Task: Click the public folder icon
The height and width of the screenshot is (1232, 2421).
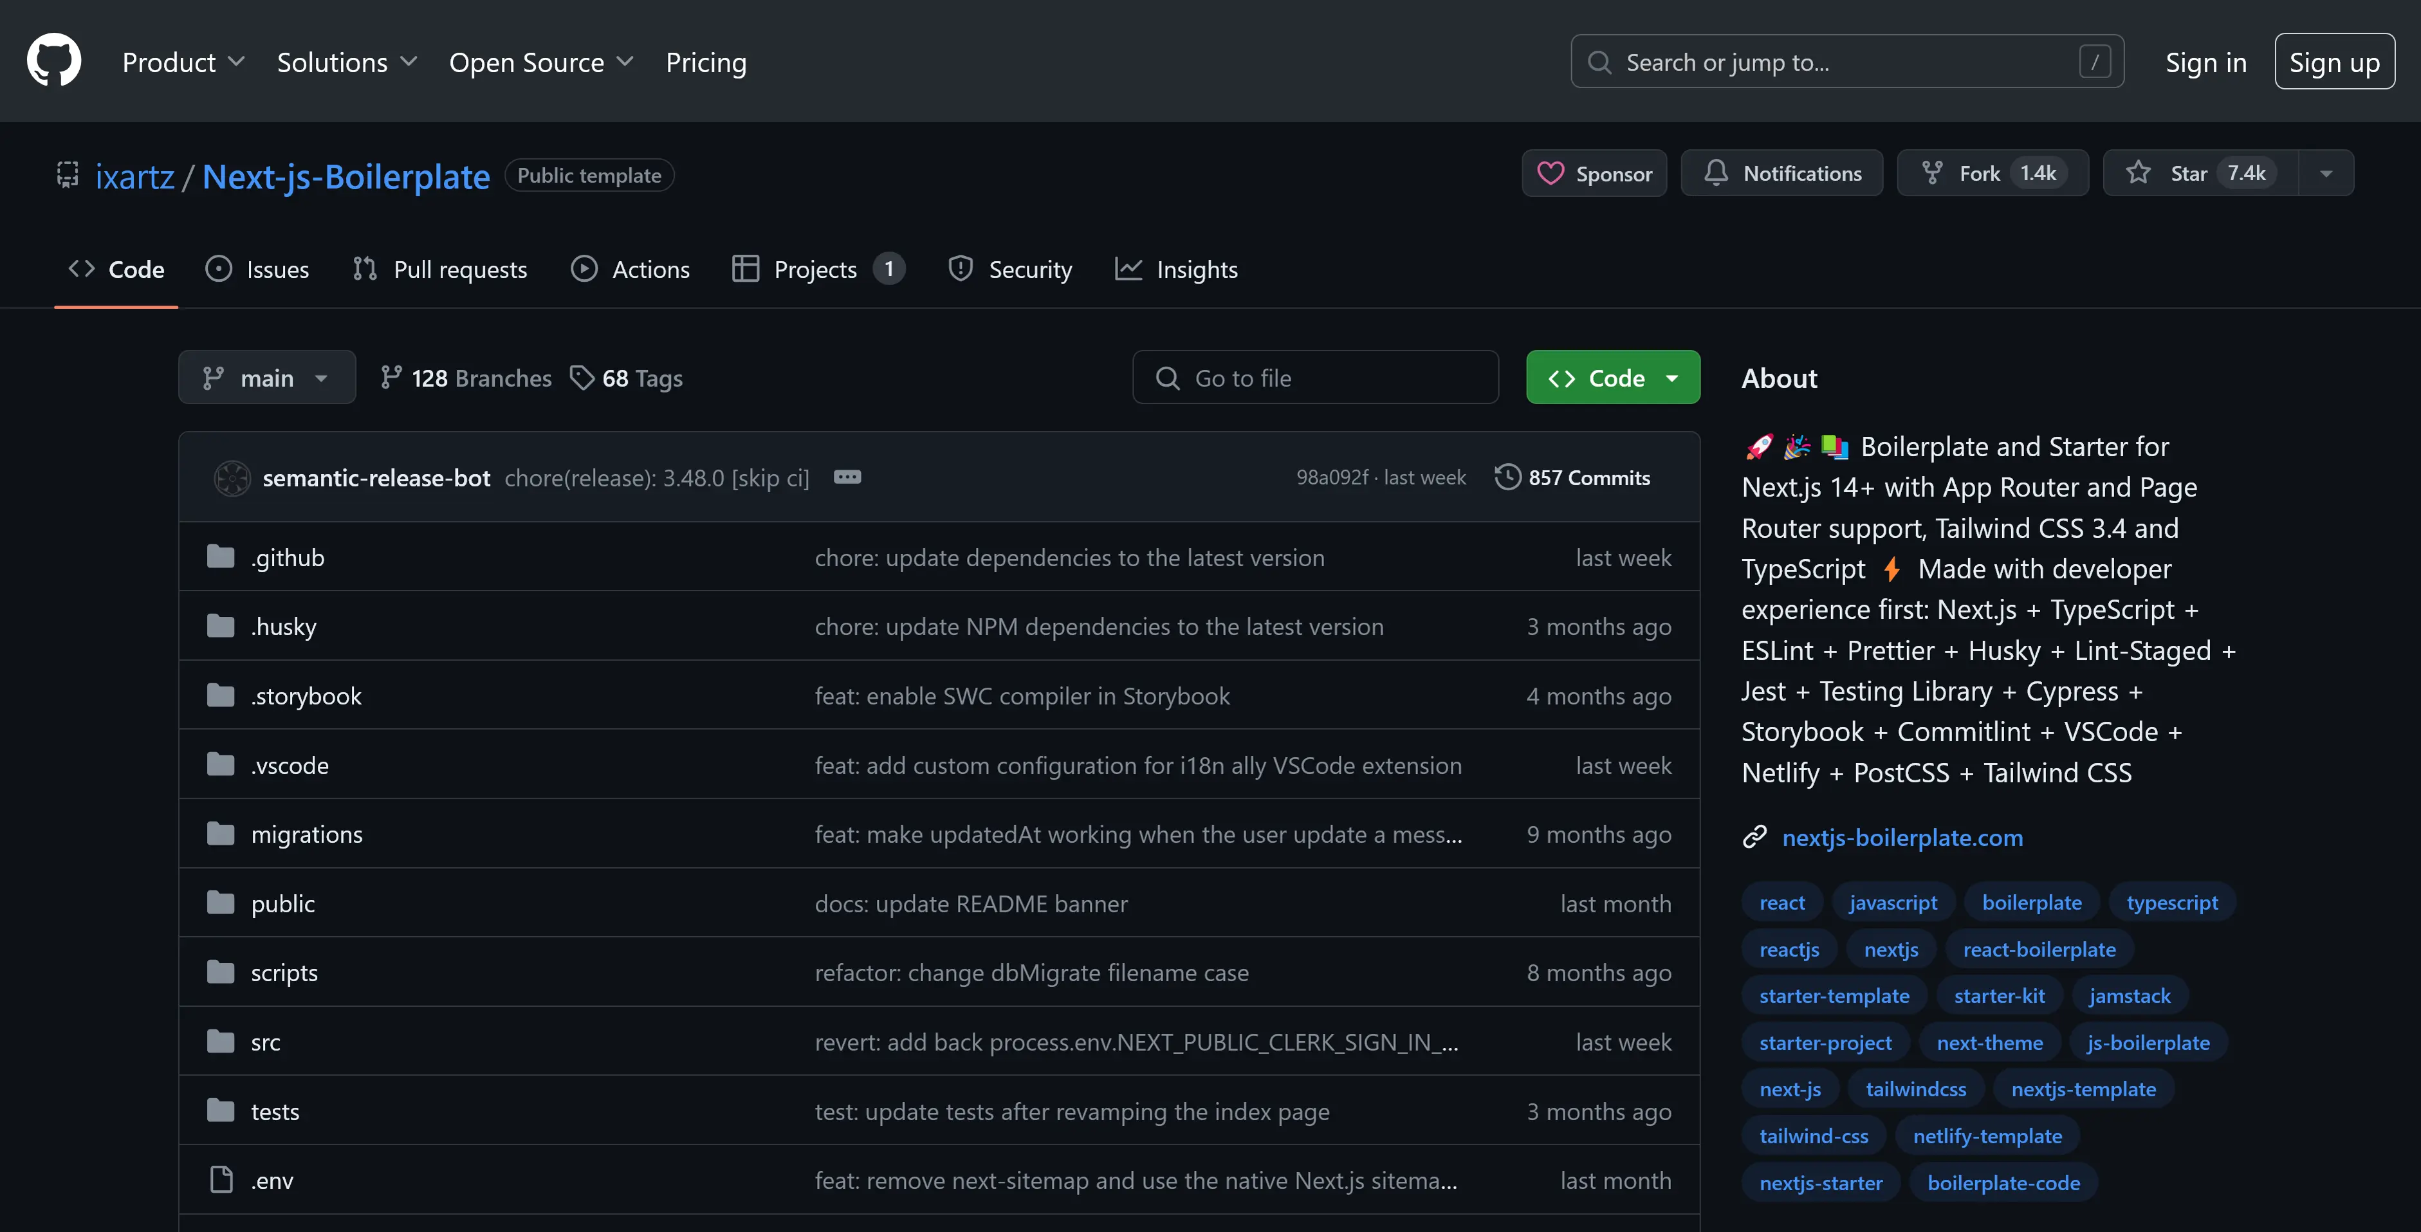Action: (x=221, y=903)
